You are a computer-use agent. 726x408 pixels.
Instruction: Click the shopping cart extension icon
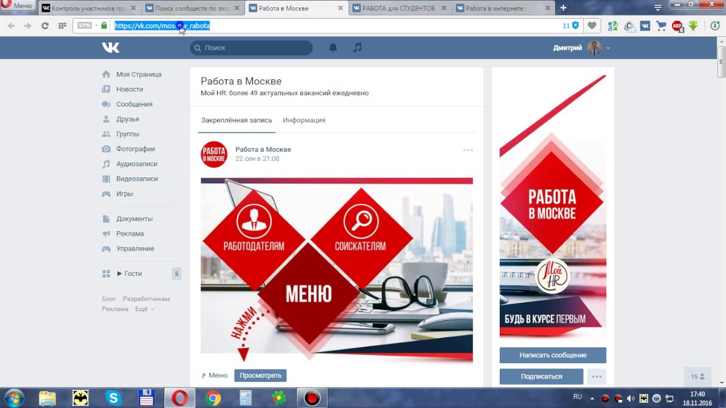(x=661, y=25)
